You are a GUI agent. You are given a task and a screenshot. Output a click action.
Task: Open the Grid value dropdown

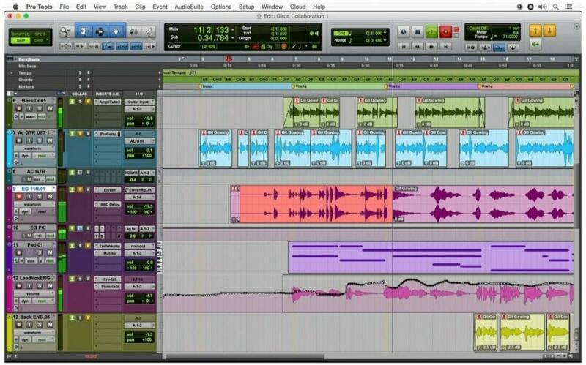tap(385, 33)
